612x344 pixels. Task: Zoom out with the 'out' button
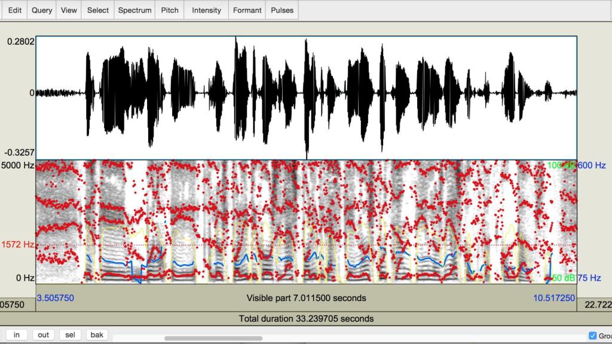pyautogui.click(x=44, y=334)
